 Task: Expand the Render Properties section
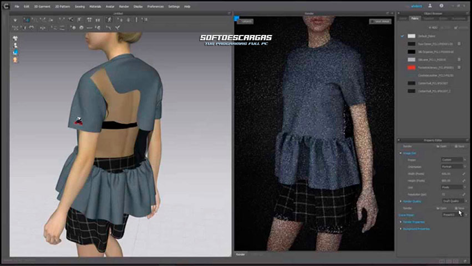[x=400, y=222]
